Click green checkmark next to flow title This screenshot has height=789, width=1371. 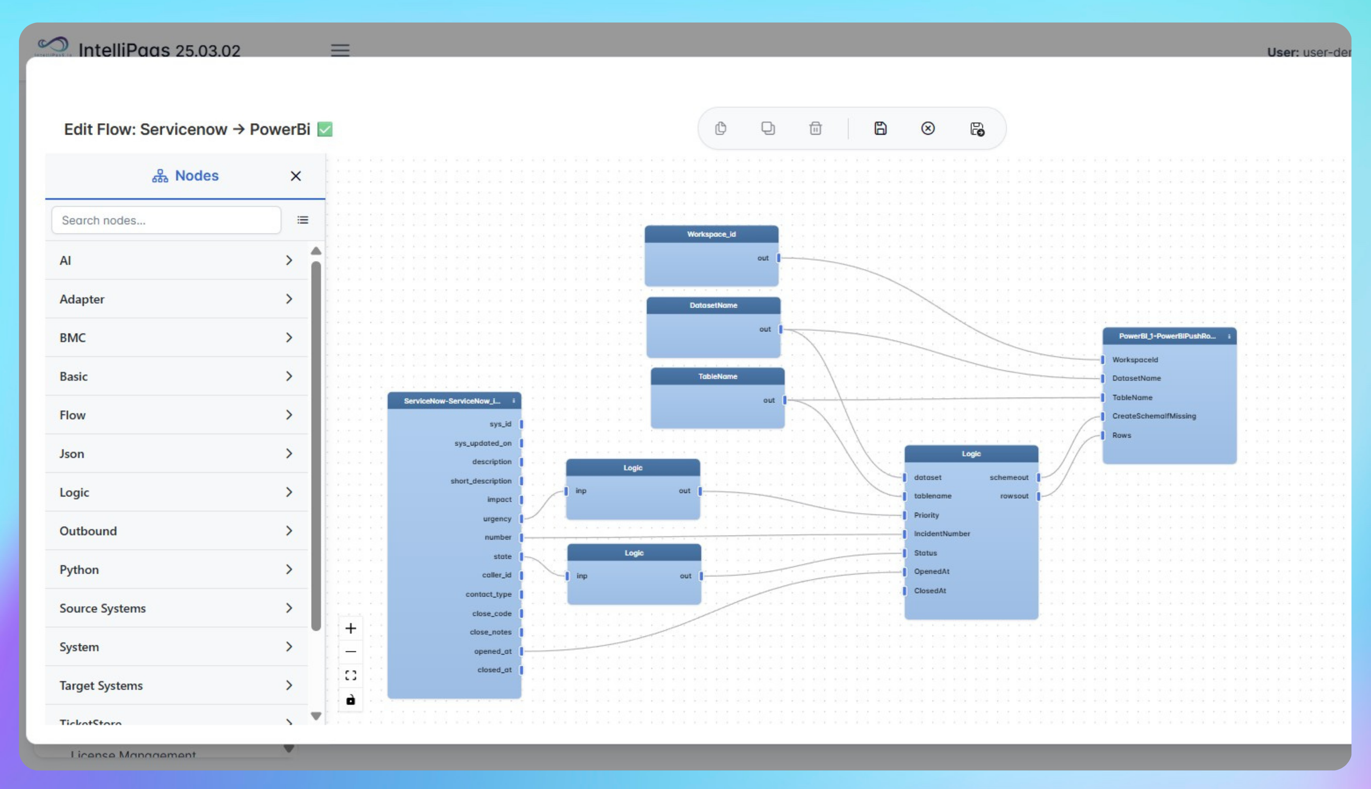coord(325,130)
